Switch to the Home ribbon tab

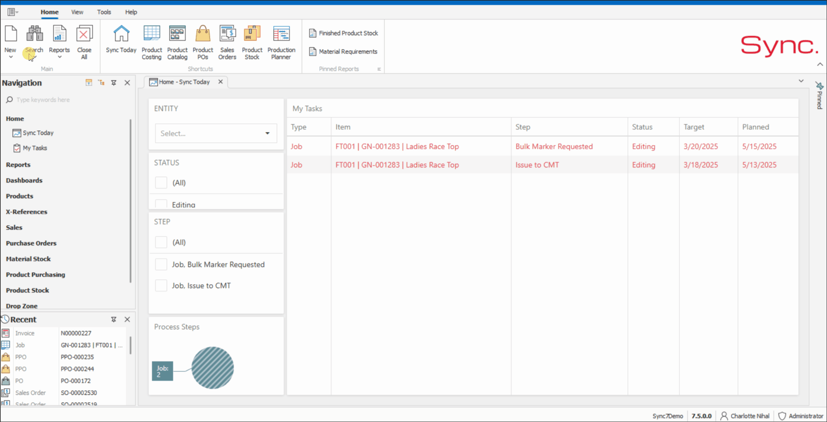tap(49, 12)
